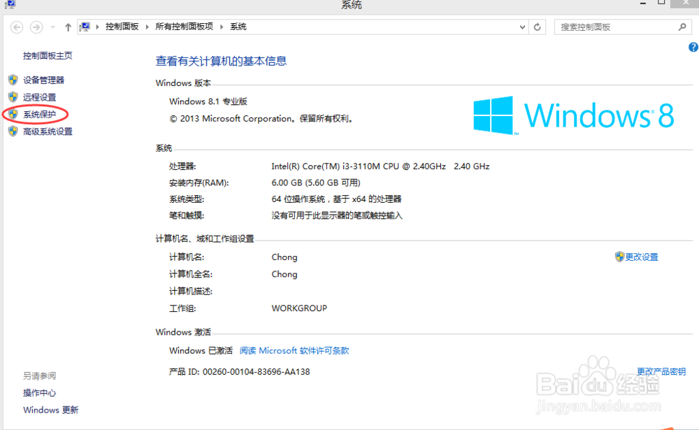This screenshot has width=699, height=430.
Task: Click the product ID 00260-00104-83696-AA138
Action: click(x=257, y=371)
